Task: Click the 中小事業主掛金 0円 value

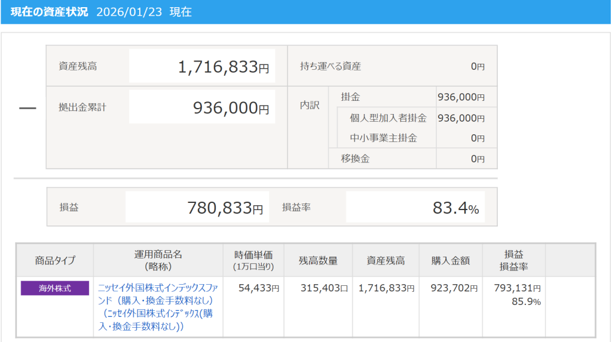Action: [478, 138]
